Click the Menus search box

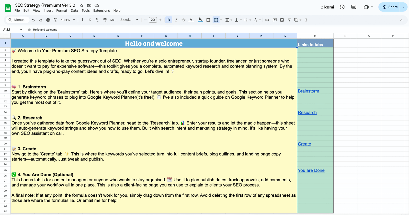coord(17,20)
